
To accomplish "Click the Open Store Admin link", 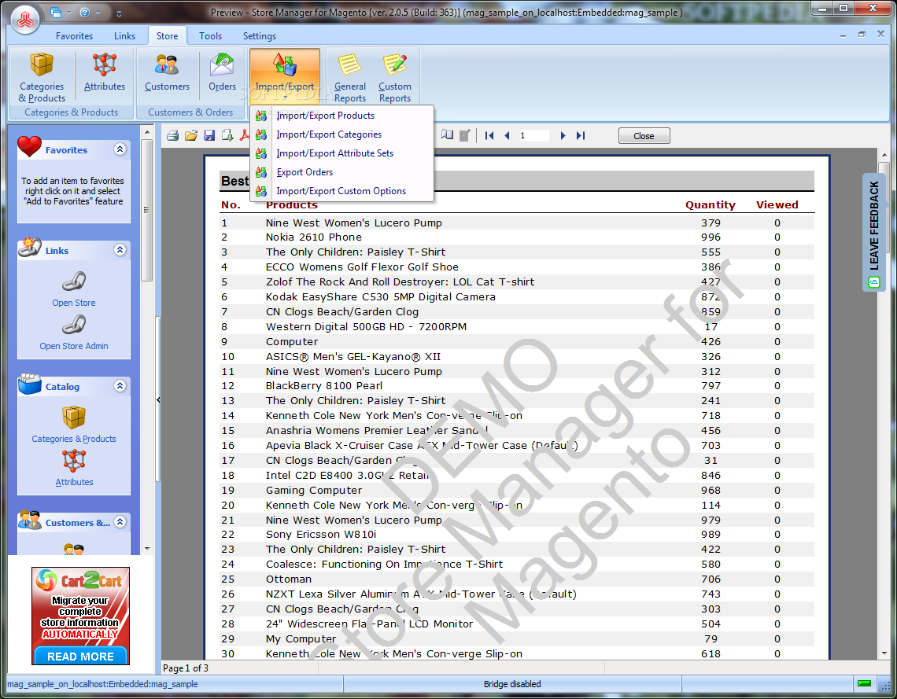I will click(x=74, y=347).
